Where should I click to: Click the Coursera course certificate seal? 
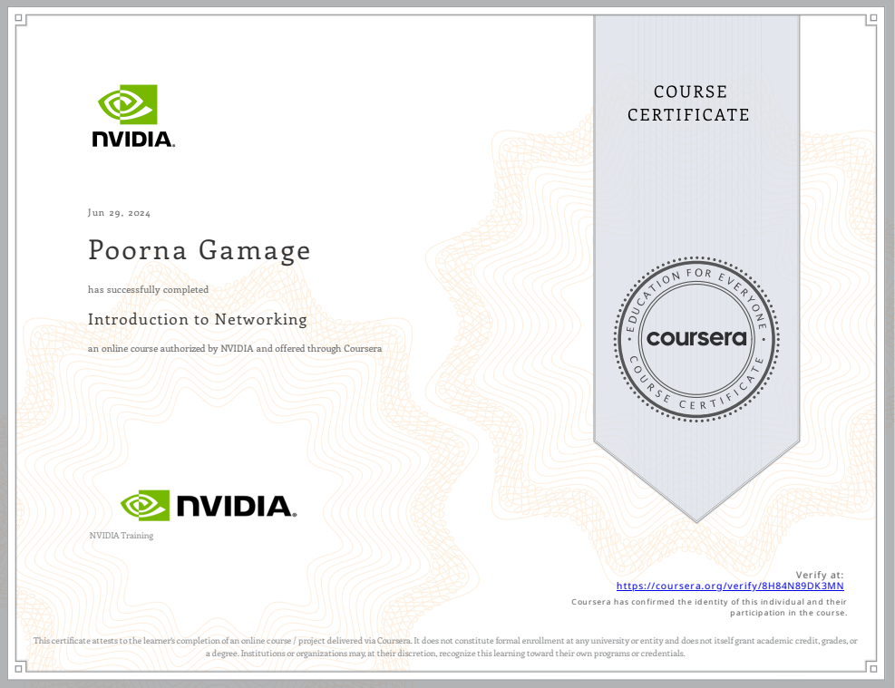tap(696, 339)
